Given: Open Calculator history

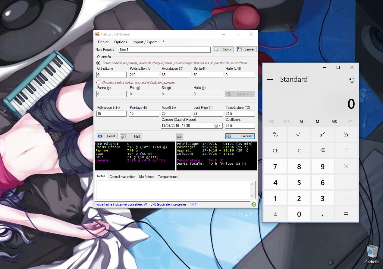Looking at the screenshot, I should [x=352, y=80].
